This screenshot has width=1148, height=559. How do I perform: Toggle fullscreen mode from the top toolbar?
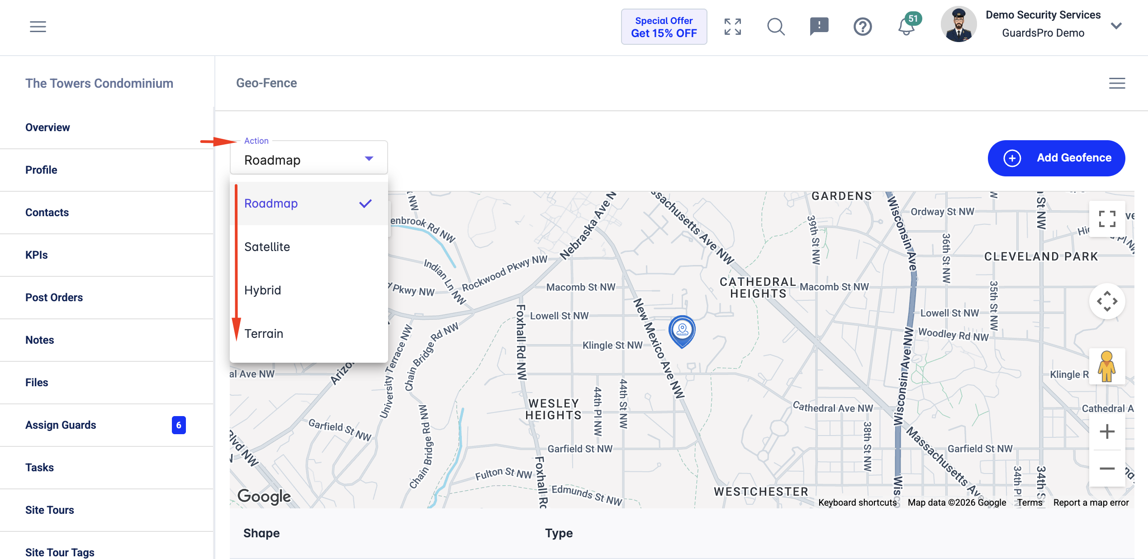click(733, 27)
